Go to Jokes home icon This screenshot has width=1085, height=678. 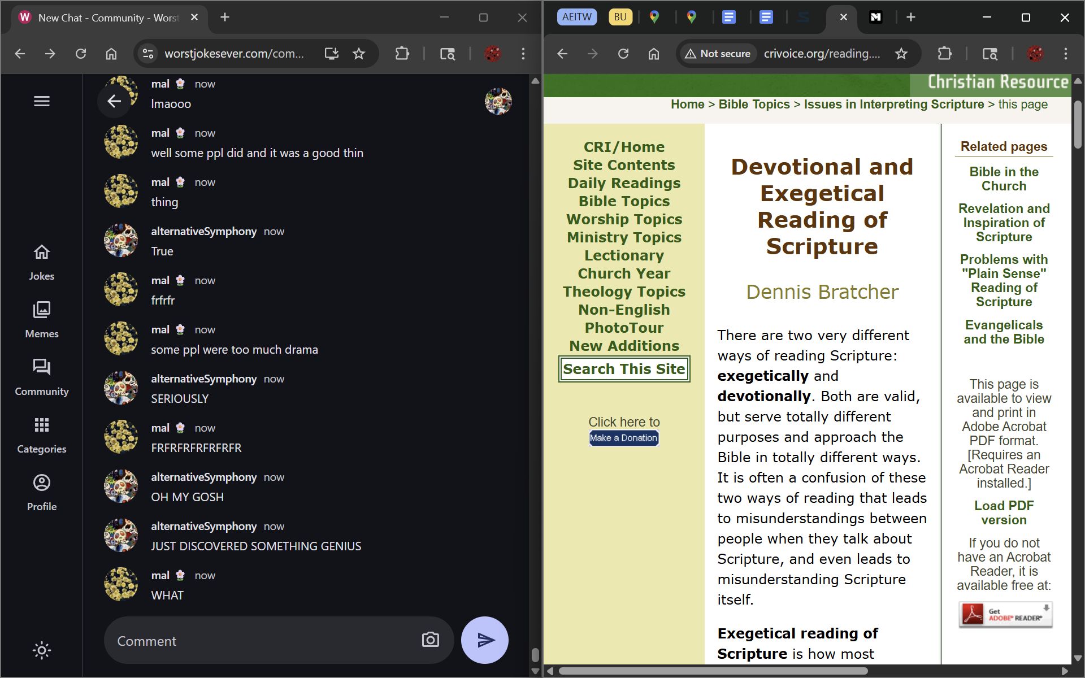[x=42, y=252]
